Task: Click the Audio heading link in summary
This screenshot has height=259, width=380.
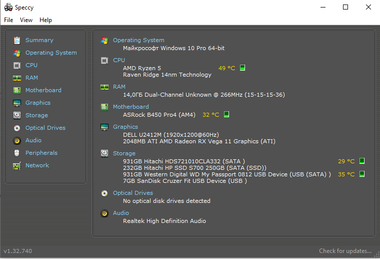Action: (121, 213)
